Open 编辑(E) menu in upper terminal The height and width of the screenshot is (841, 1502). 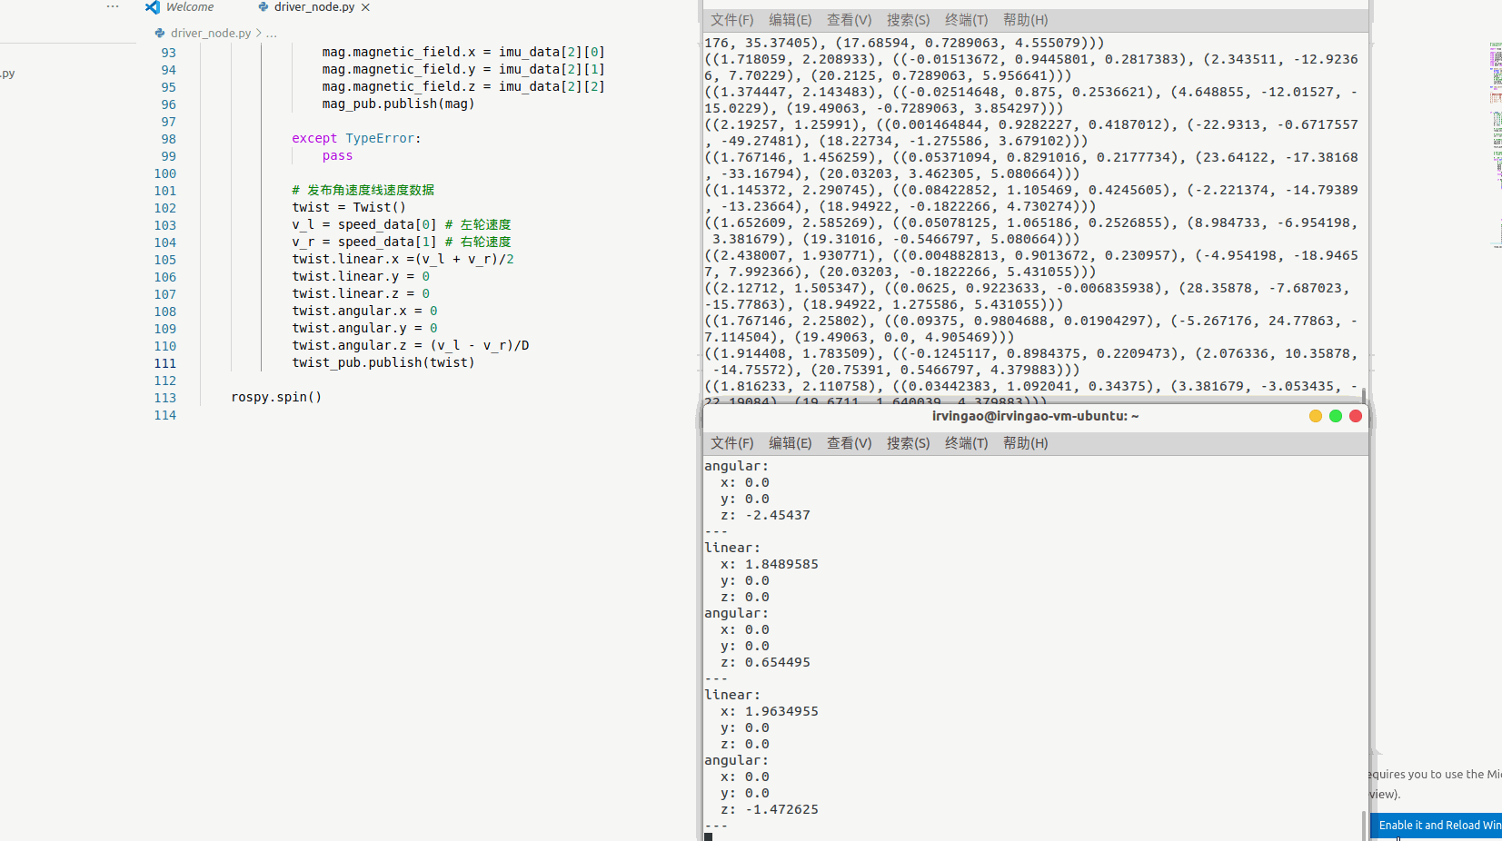pos(790,20)
